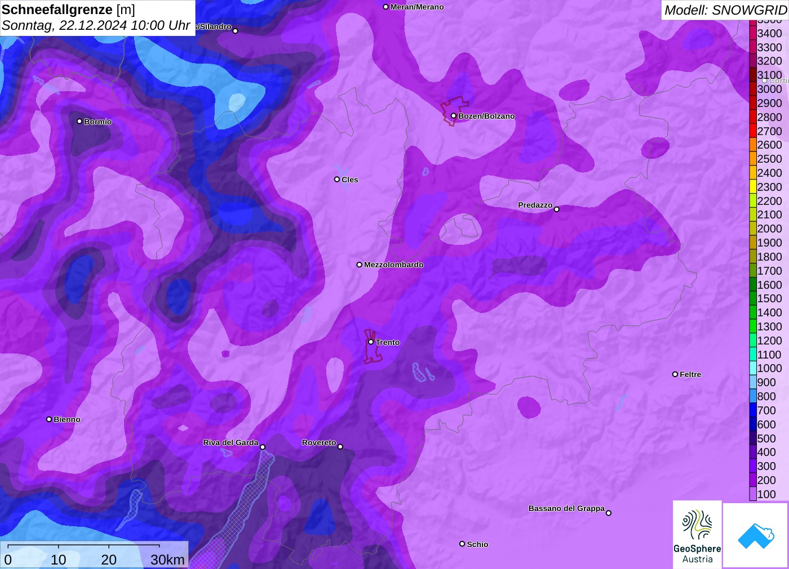Viewport: 789px width, 569px height.
Task: Click the Predazzo town label
Action: (x=535, y=205)
